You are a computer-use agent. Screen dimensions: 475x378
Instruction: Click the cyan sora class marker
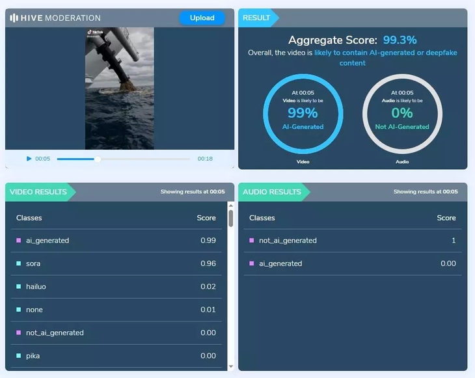click(x=19, y=263)
